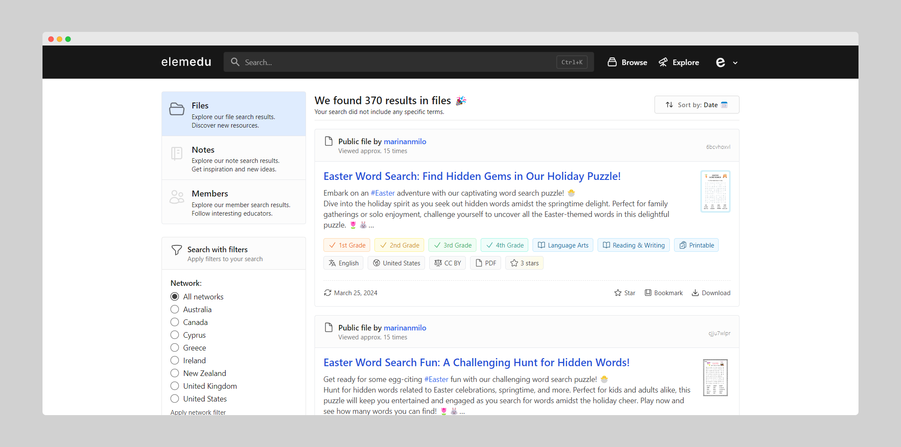This screenshot has height=447, width=901.
Task: Click the document icon on second file header
Action: [329, 327]
